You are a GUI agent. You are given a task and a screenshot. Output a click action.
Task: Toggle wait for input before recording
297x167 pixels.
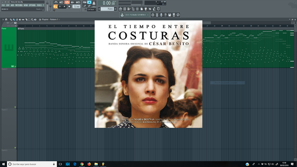[61, 2]
